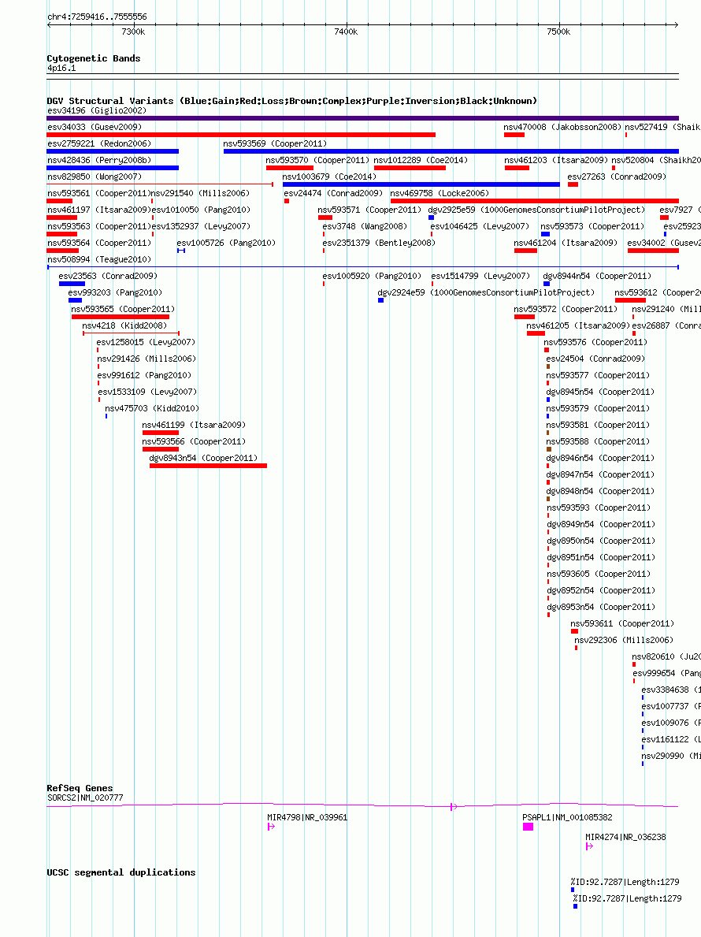This screenshot has width=701, height=937.
Task: Click nsv461204 (Itsara2009) variant label
Action: 566,244
